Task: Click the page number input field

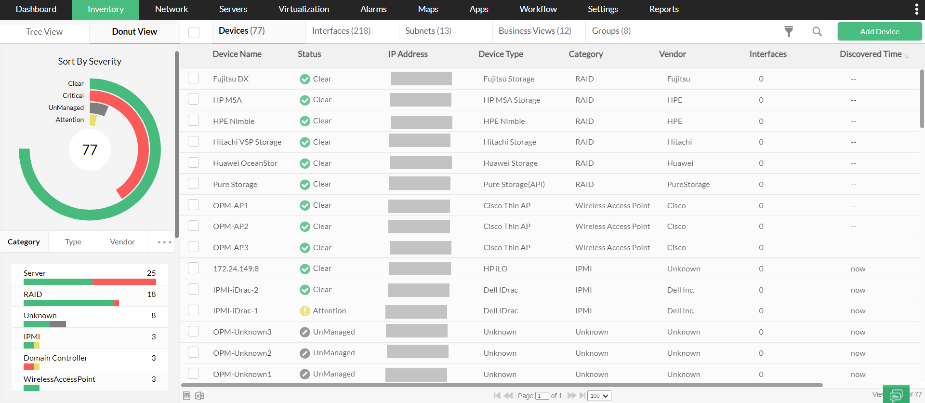Action: 542,396
